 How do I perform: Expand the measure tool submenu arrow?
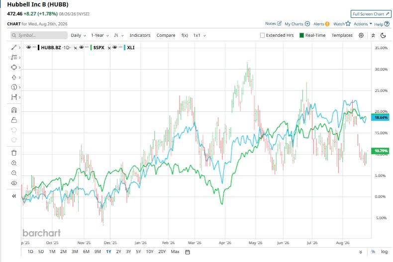tap(19, 97)
